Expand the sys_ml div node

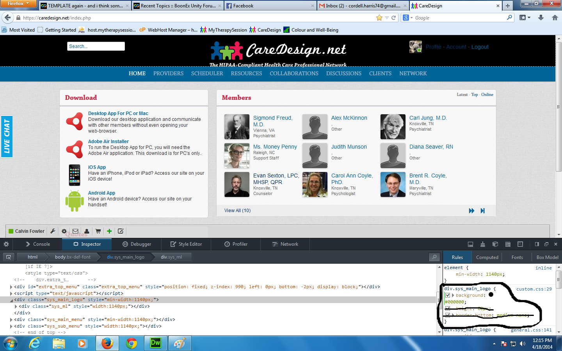click(16, 307)
